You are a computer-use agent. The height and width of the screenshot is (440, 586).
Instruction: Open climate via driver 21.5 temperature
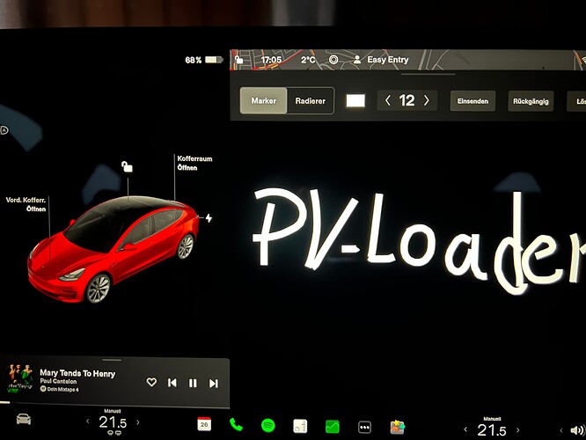(113, 422)
